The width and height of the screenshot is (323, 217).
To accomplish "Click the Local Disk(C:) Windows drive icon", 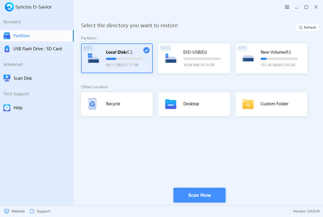I will 93,58.
